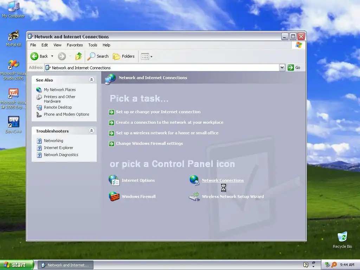Click Set up a wireless network link
The image size is (360, 270).
pos(167,133)
